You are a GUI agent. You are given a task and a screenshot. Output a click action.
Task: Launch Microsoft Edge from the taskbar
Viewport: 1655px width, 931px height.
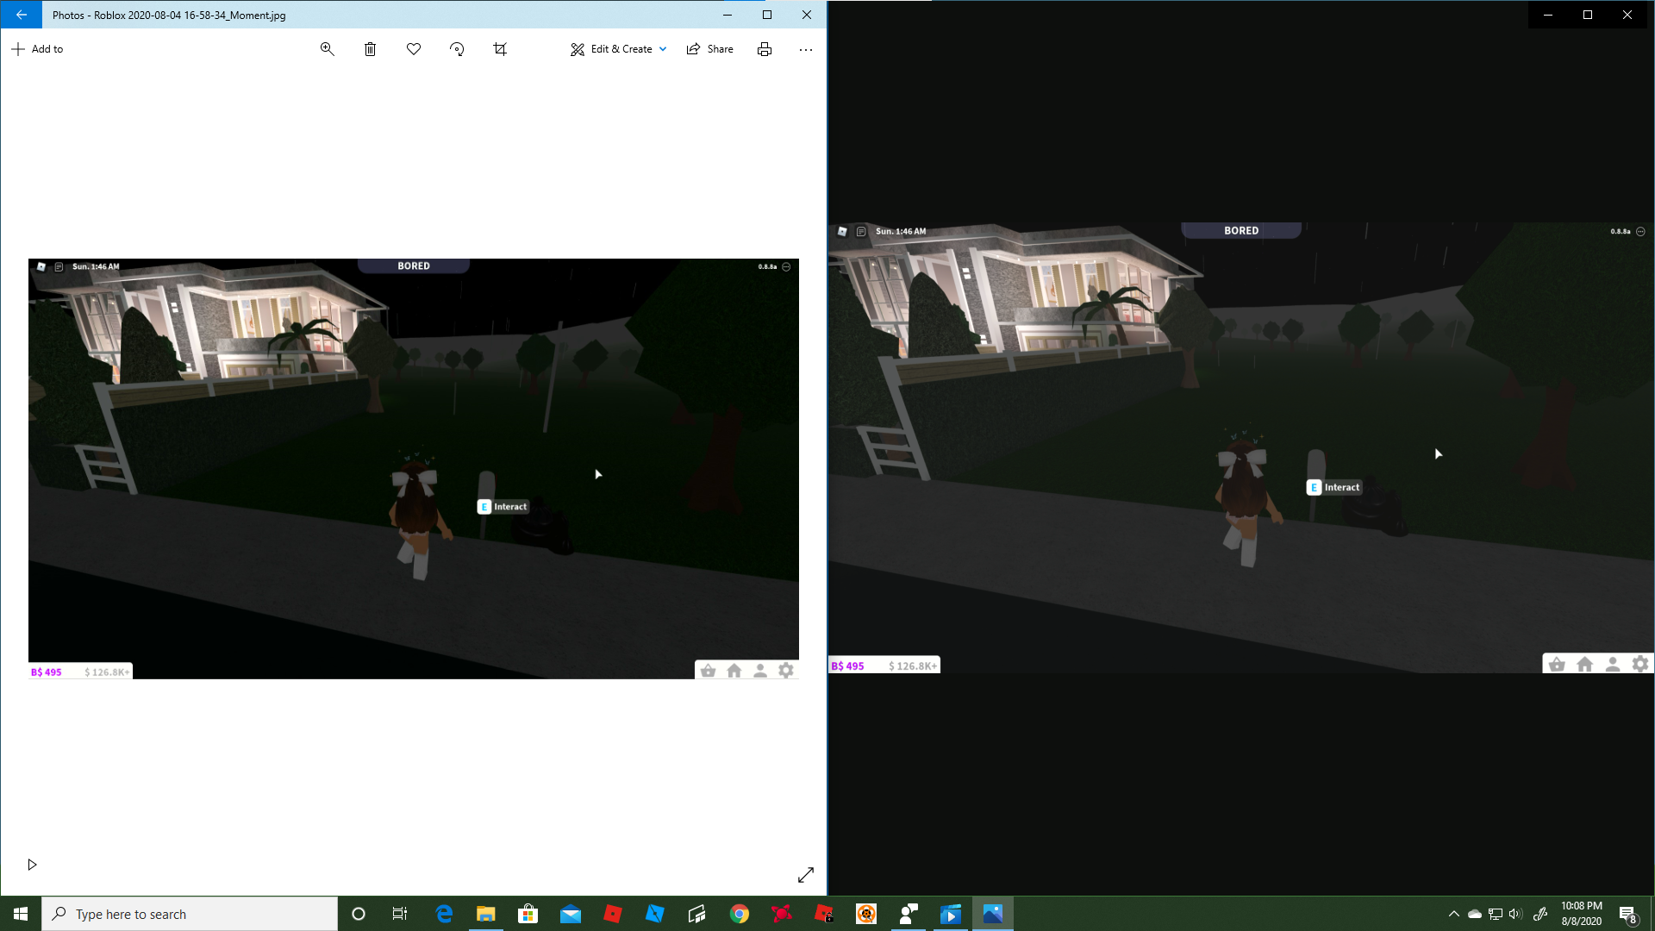(x=444, y=914)
